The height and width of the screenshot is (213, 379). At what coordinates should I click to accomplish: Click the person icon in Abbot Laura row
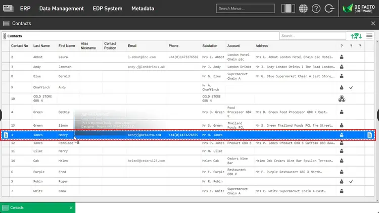click(342, 57)
